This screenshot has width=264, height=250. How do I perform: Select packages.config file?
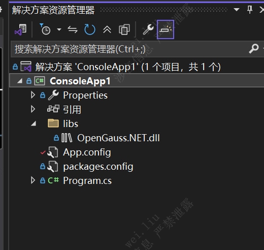pos(98,167)
